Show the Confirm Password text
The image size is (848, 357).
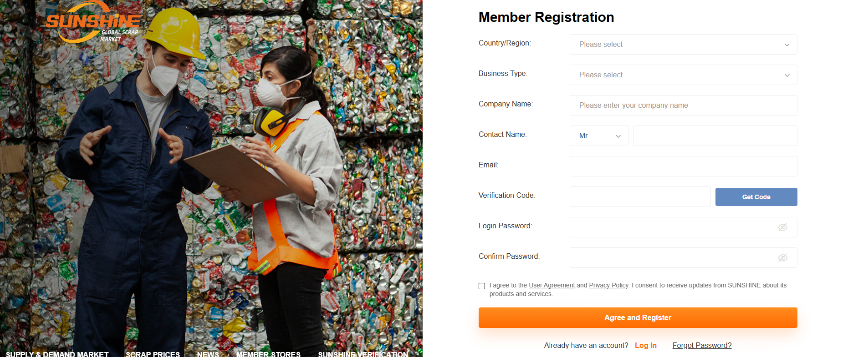pos(782,258)
